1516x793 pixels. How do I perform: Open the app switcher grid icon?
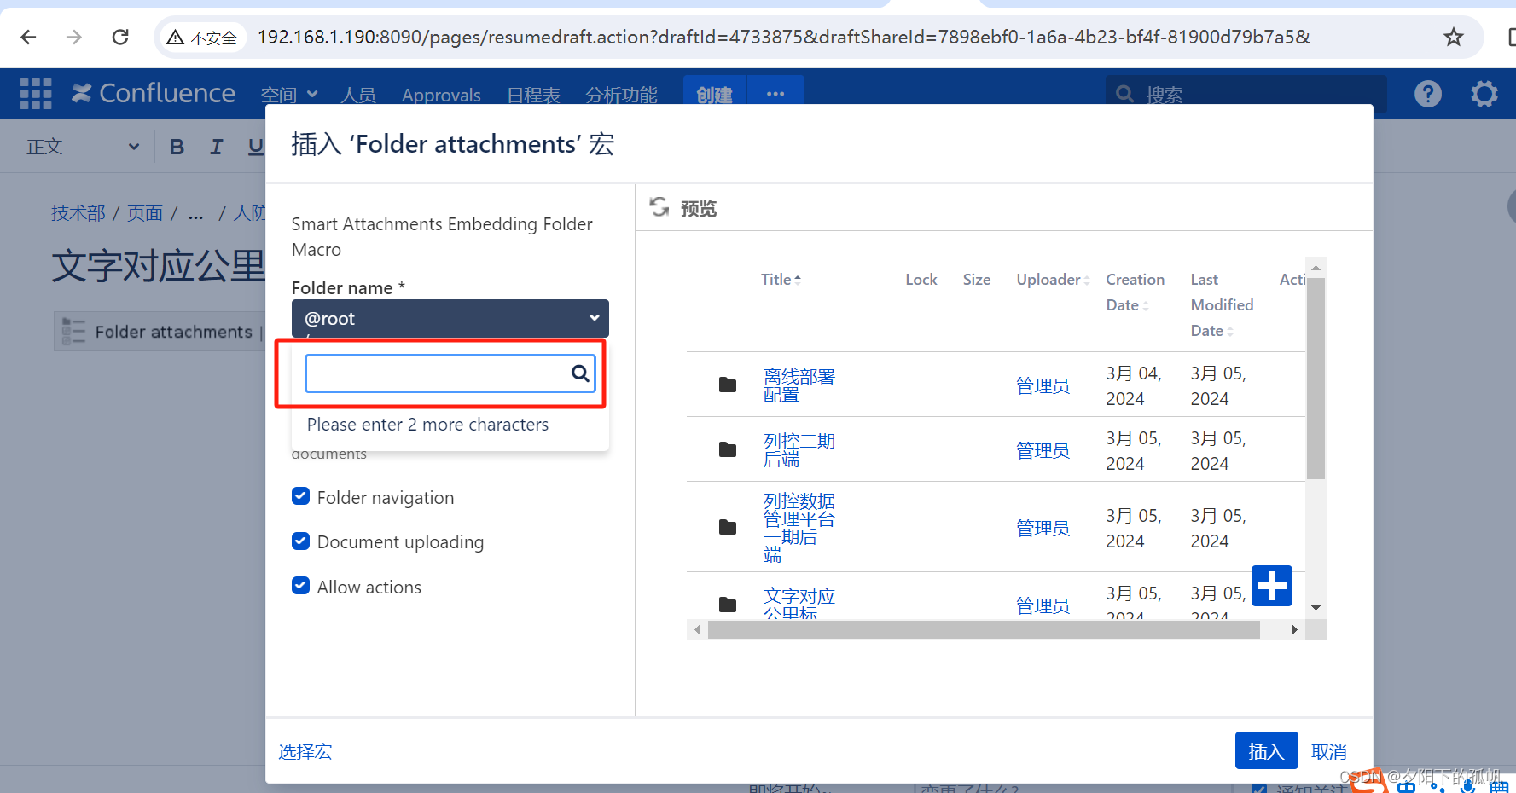36,94
